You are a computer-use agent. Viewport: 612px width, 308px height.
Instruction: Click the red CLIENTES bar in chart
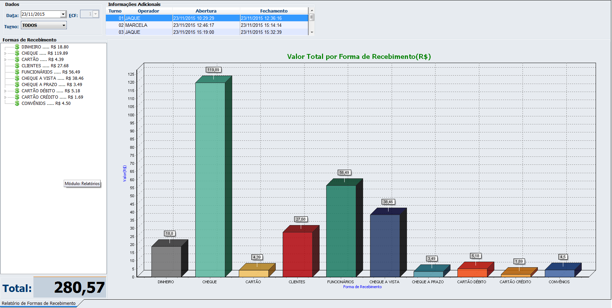pos(297,254)
